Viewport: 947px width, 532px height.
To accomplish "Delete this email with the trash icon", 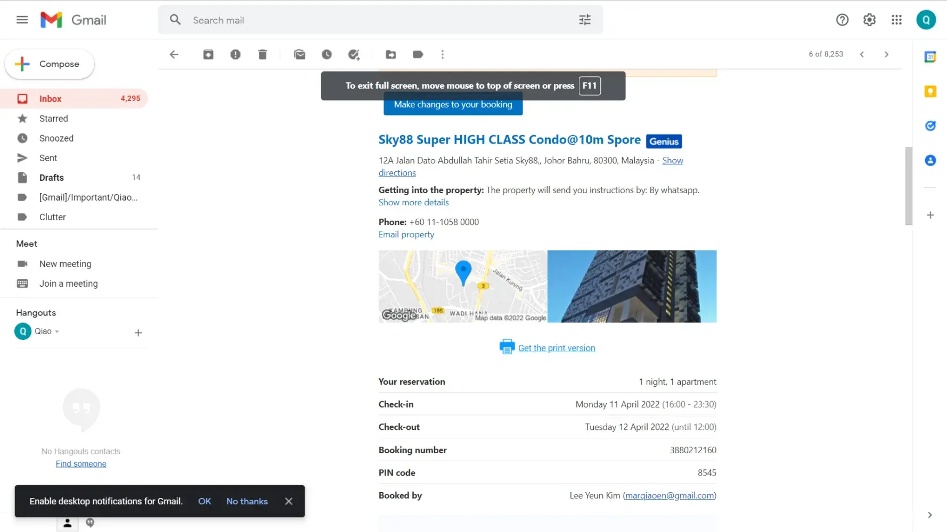I will click(263, 54).
